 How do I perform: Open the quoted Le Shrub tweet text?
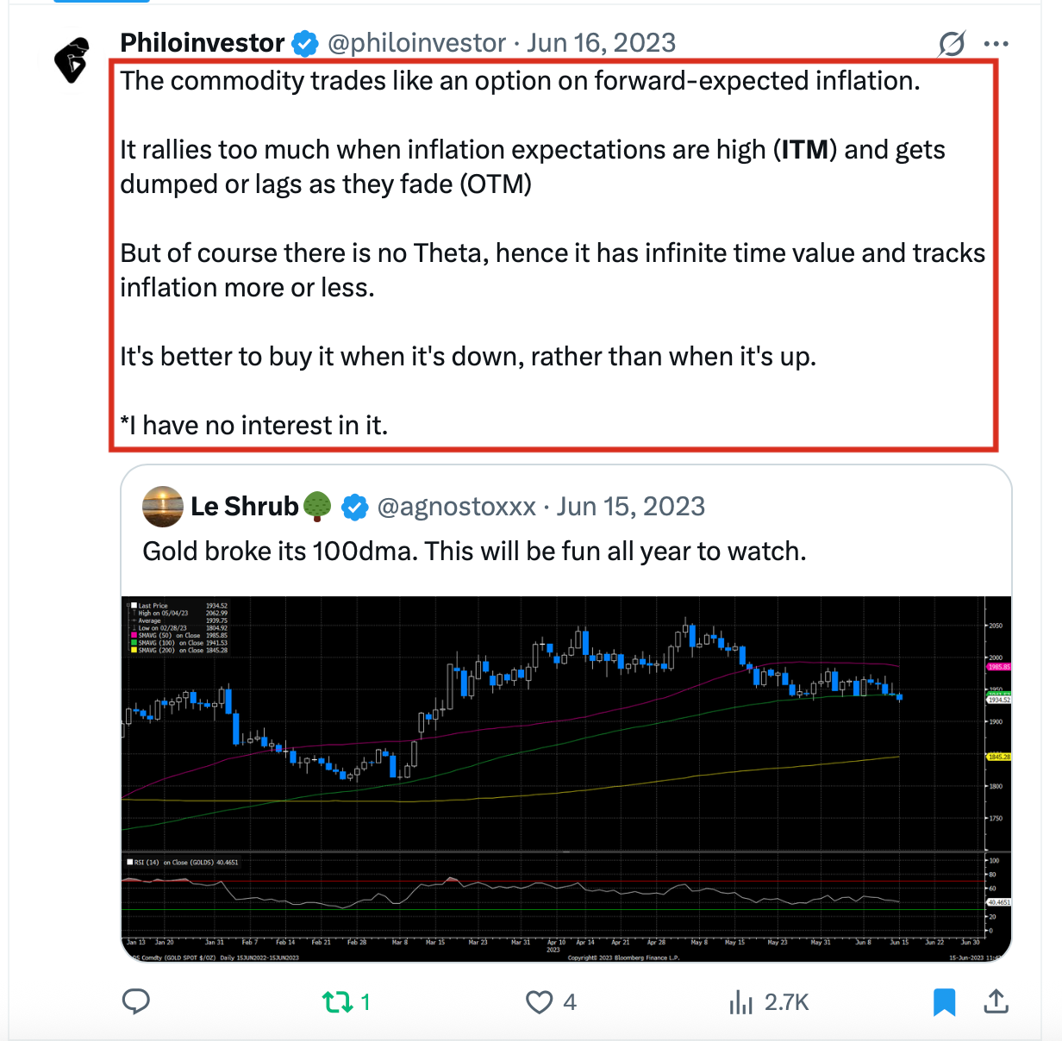474,552
